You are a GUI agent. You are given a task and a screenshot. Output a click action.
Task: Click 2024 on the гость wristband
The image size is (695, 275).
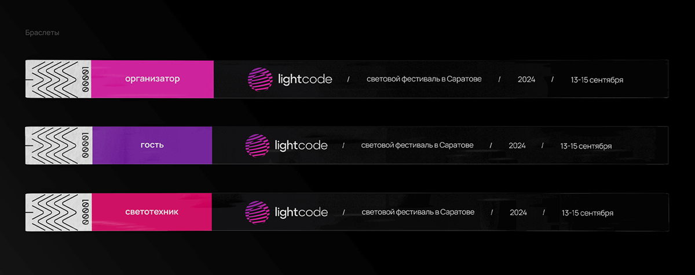[517, 146]
